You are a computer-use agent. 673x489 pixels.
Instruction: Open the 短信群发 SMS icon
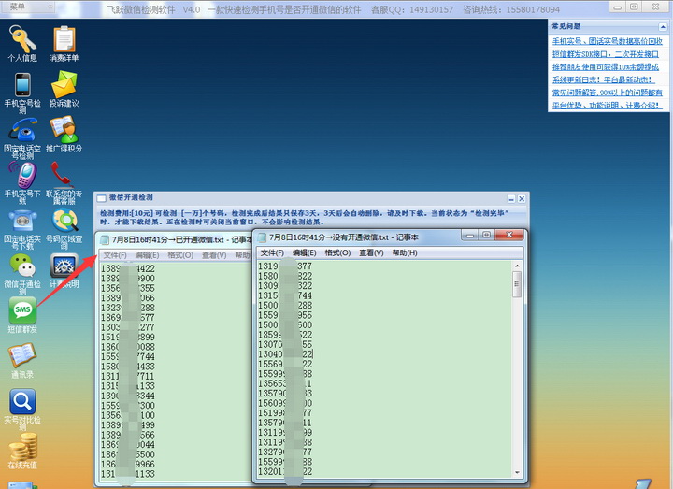(21, 311)
